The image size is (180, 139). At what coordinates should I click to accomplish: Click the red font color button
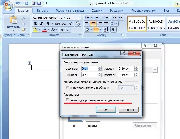(x=45, y=30)
